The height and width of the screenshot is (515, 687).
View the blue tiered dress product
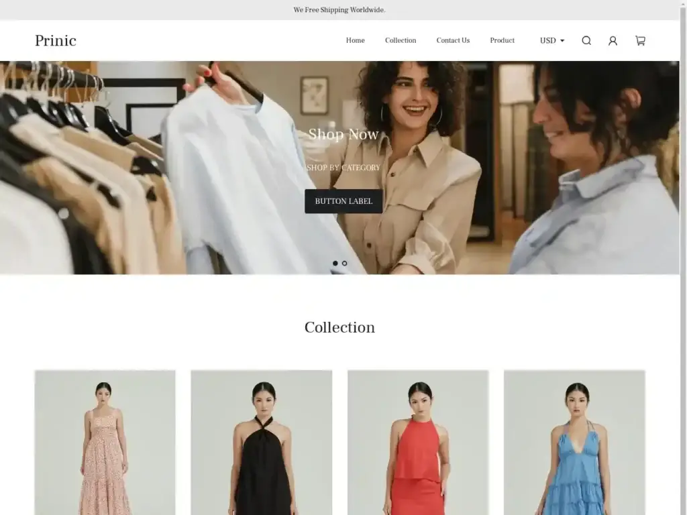pyautogui.click(x=574, y=443)
